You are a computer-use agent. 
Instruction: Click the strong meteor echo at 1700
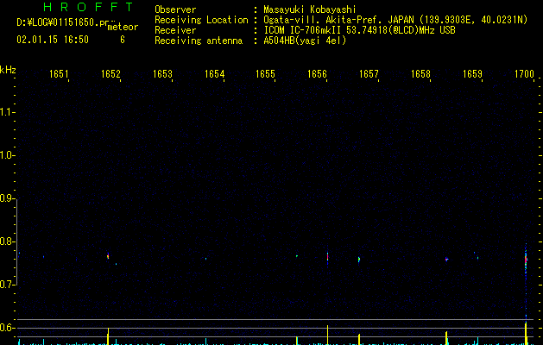coord(526,260)
